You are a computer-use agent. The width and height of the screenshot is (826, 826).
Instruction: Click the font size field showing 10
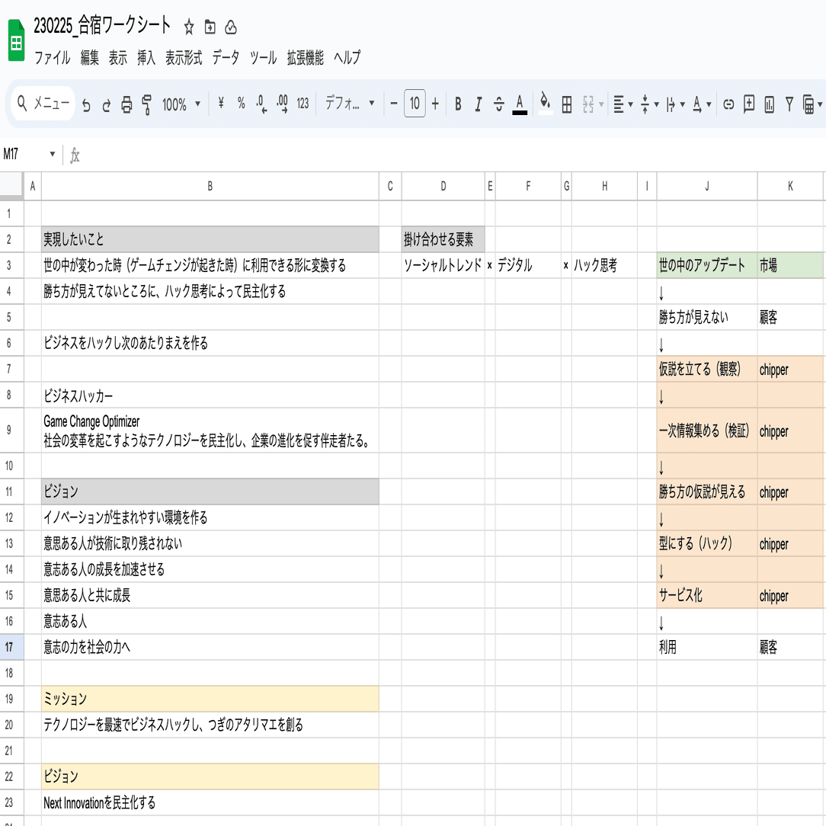pos(415,104)
